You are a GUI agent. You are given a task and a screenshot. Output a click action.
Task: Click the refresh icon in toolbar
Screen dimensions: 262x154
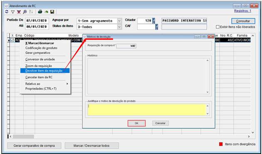tap(7, 12)
